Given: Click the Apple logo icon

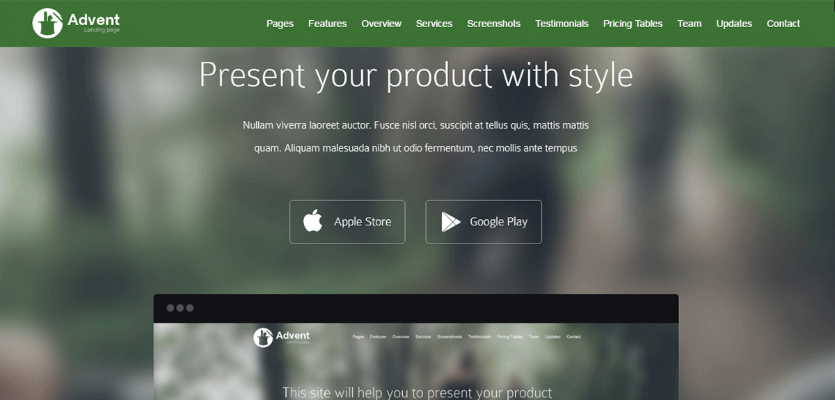Looking at the screenshot, I should tap(313, 221).
